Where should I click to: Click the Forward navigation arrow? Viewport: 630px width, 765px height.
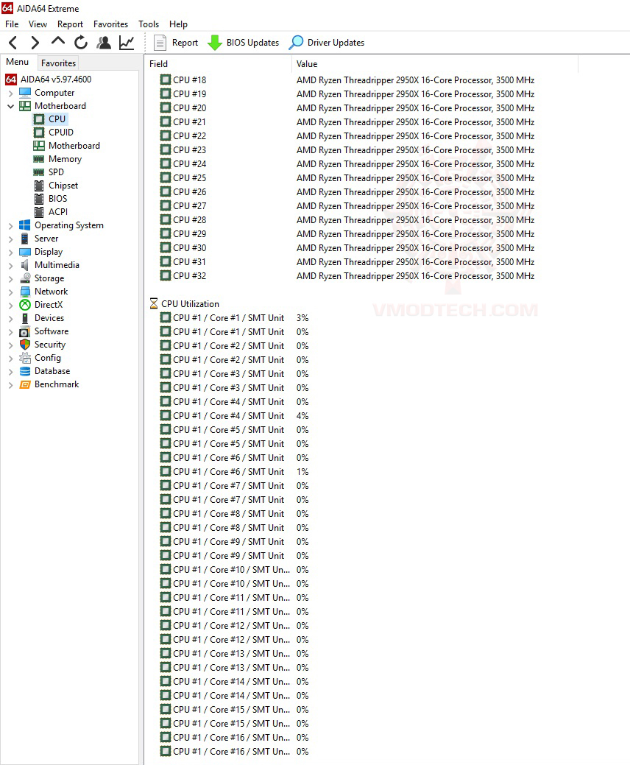tap(35, 43)
